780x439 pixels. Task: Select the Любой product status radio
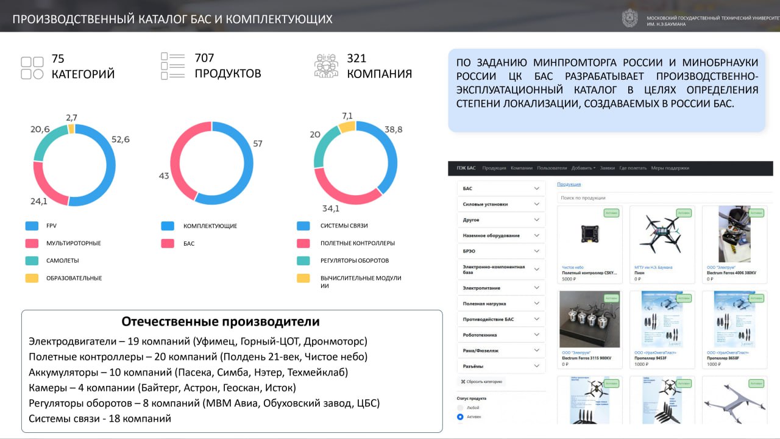[460, 407]
